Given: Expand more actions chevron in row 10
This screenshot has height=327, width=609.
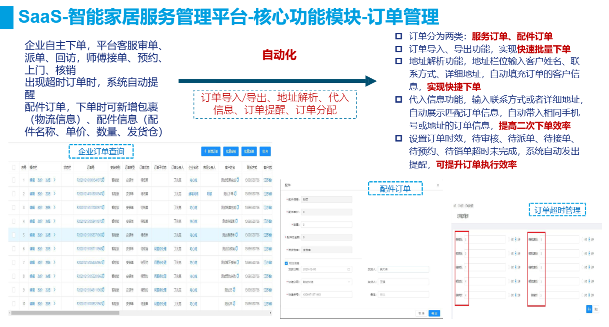Looking at the screenshot, I should coord(55,304).
